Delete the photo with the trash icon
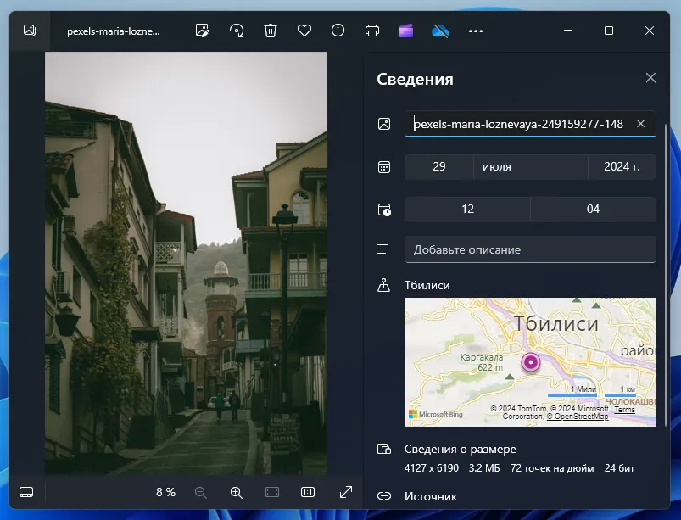This screenshot has height=520, width=681. click(x=271, y=31)
